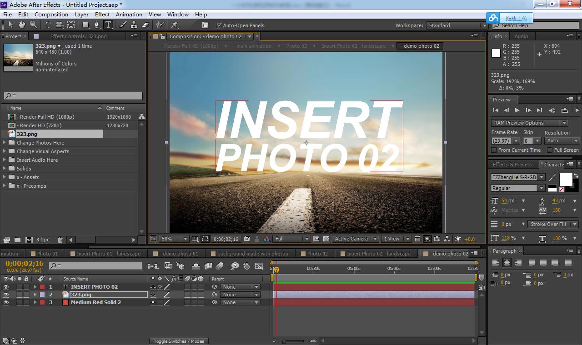Uncheck the Auto-Open Panels checkbox

(219, 25)
